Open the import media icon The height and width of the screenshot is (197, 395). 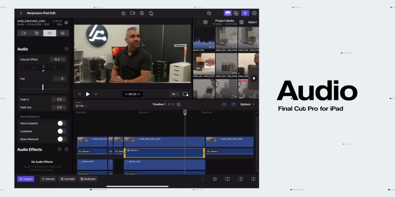(x=123, y=13)
